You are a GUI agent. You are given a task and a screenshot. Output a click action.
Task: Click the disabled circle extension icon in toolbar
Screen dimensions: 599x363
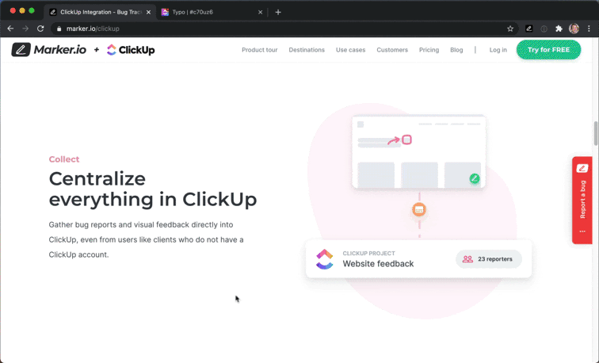544,29
